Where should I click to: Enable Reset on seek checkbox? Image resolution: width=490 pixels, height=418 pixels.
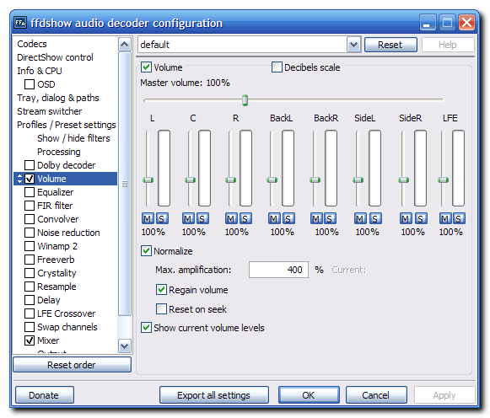click(x=161, y=309)
